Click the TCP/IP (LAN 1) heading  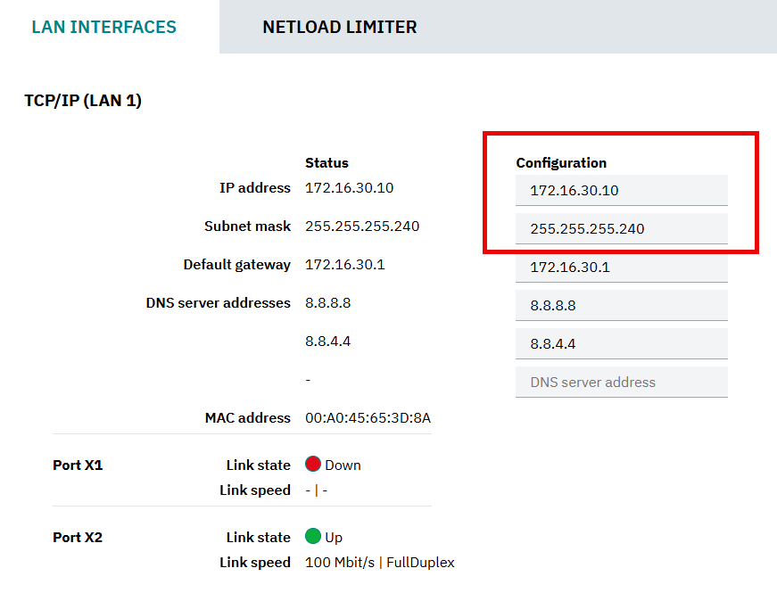(x=83, y=101)
